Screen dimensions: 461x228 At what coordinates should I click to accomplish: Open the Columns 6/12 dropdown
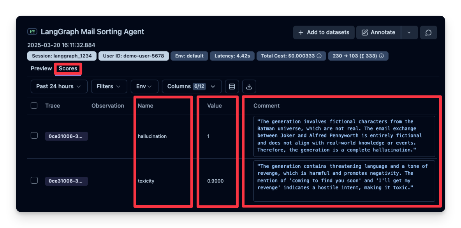click(192, 86)
